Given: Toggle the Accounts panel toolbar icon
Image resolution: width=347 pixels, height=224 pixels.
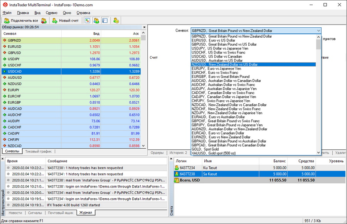Looking at the screenshot, I should (96, 20).
